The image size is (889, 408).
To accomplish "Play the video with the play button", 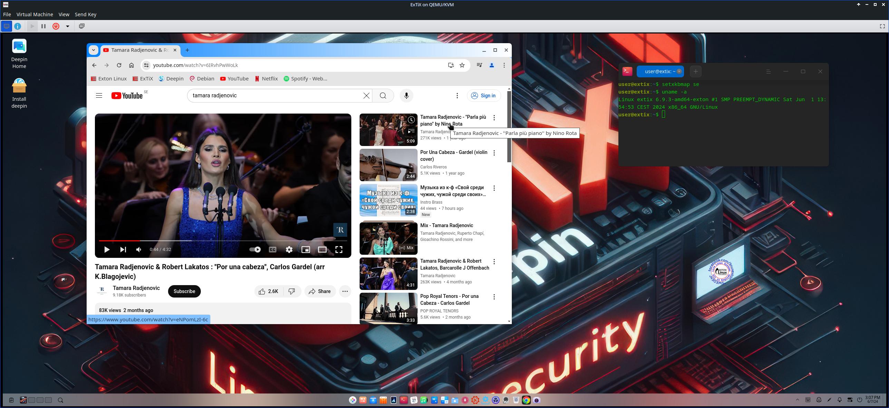I will (107, 249).
